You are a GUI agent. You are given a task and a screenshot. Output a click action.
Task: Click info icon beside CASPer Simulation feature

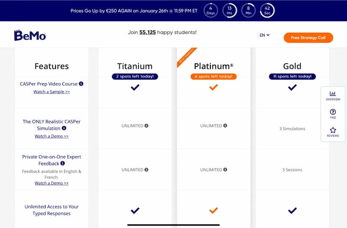coord(64,128)
